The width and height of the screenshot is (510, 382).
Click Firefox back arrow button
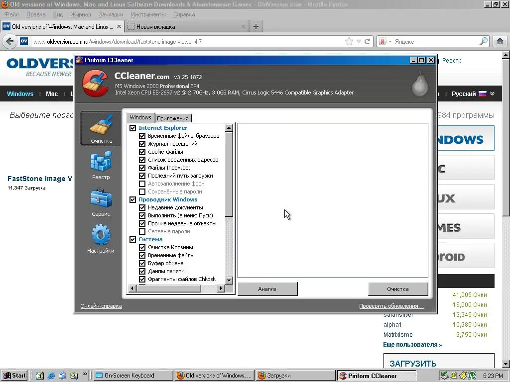click(10, 42)
